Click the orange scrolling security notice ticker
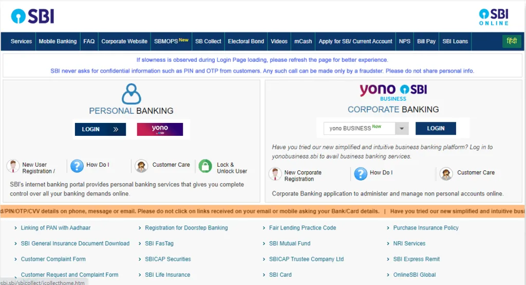 pyautogui.click(x=262, y=211)
